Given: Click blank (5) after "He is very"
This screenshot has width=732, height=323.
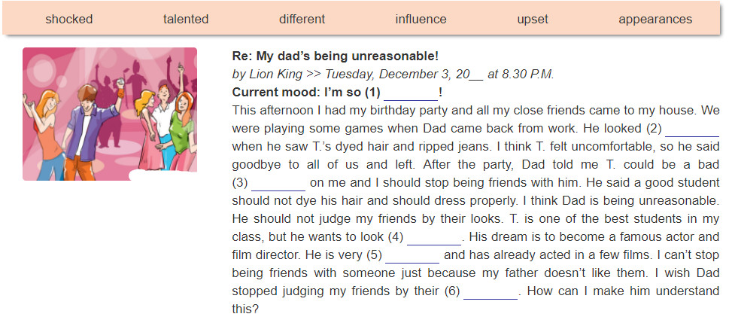Looking at the screenshot, I should click(x=412, y=255).
